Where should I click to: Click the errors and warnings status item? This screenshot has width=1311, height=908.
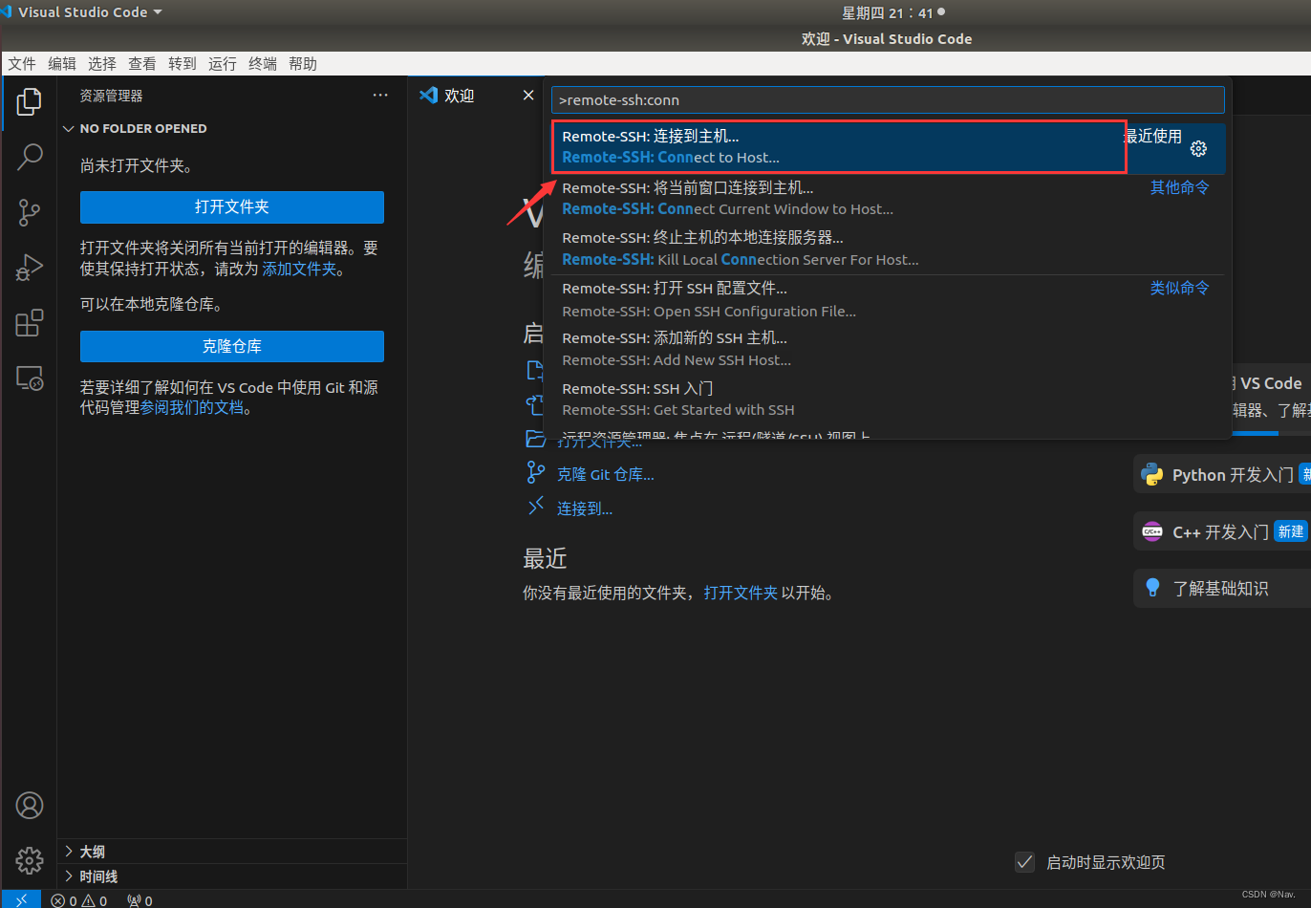tap(79, 900)
